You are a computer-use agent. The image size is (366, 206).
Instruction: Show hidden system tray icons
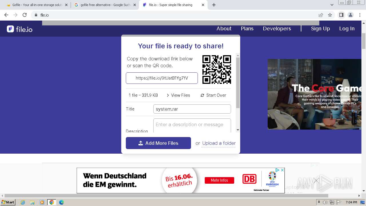pyautogui.click(x=319, y=202)
